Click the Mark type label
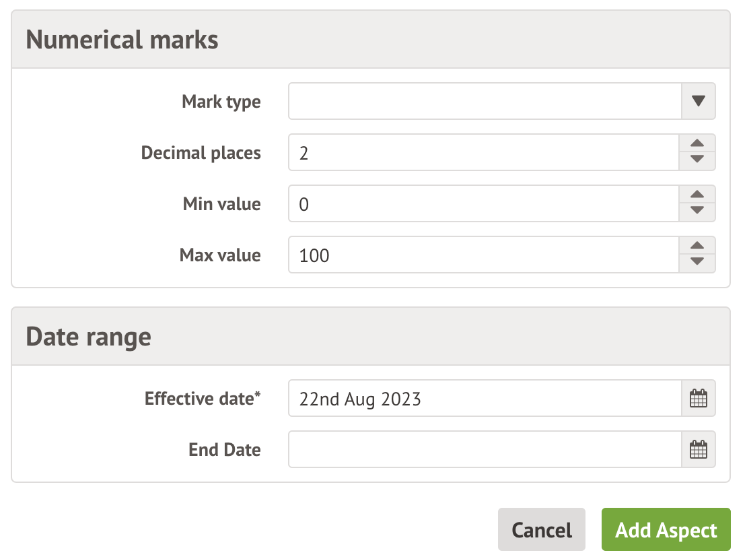Image resolution: width=747 pixels, height=559 pixels. coord(221,102)
